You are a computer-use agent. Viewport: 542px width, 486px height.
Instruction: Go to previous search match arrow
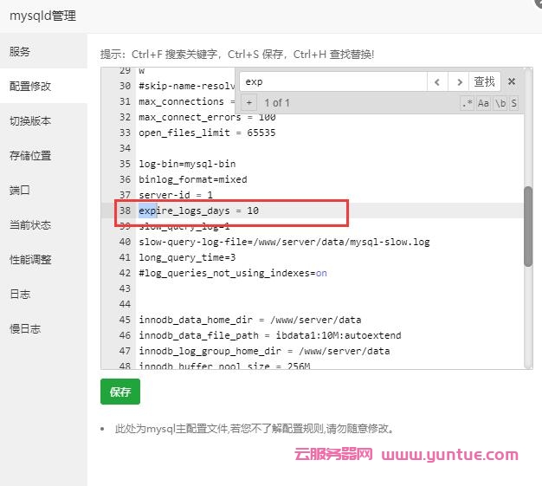[x=437, y=81]
